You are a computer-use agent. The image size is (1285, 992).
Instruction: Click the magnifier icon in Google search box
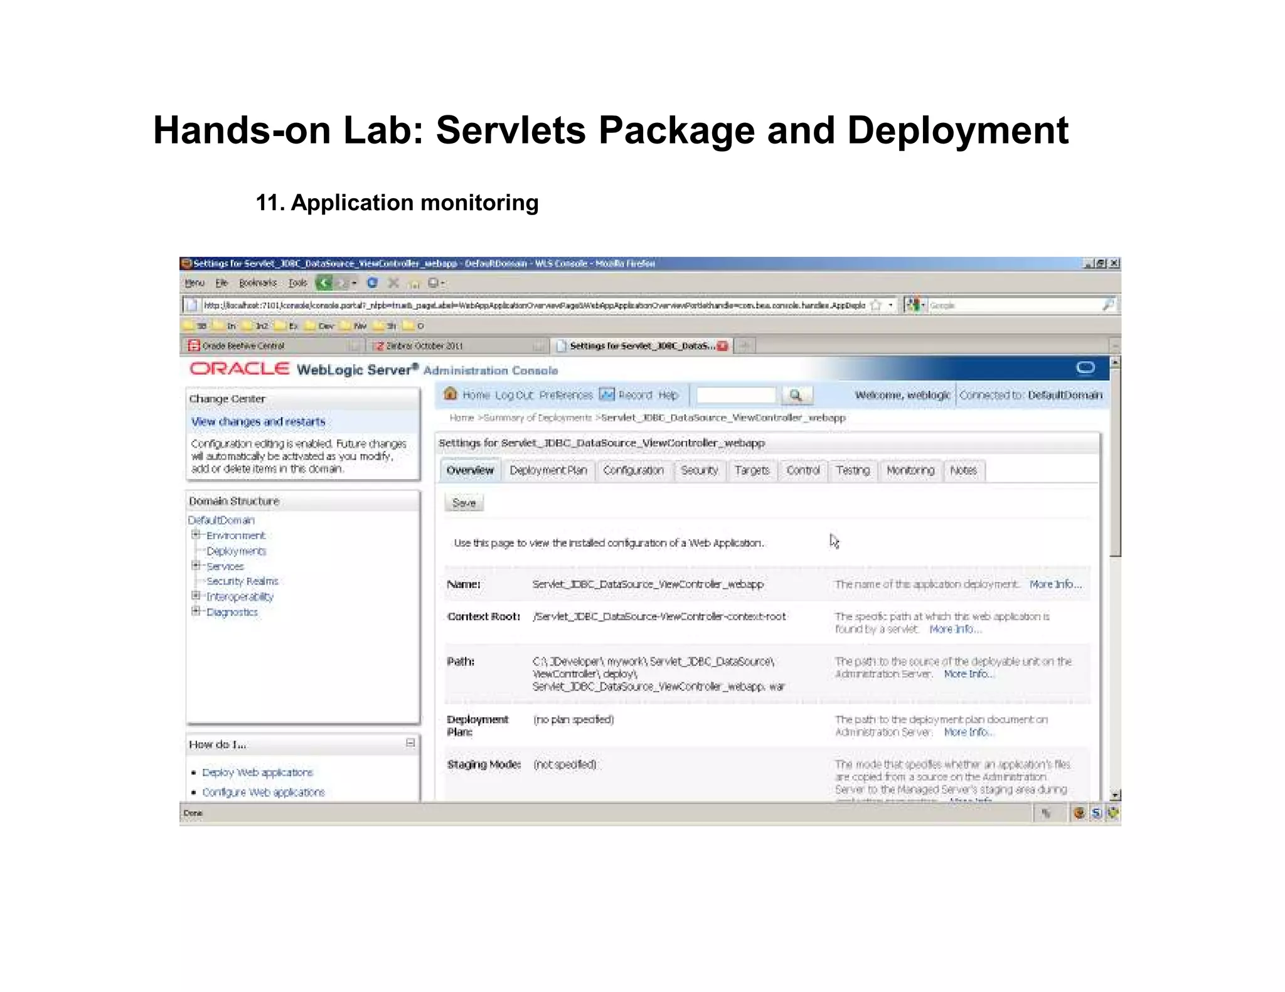1108,305
